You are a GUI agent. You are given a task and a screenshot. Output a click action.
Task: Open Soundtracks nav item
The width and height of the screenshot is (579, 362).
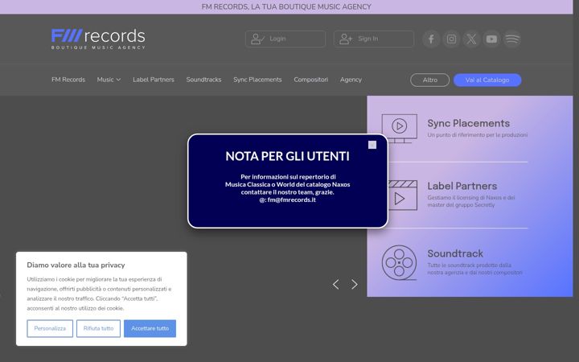(203, 80)
